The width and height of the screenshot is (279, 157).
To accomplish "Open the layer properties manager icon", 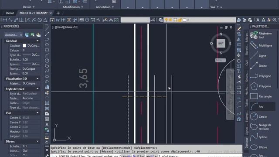I will pos(161,20).
